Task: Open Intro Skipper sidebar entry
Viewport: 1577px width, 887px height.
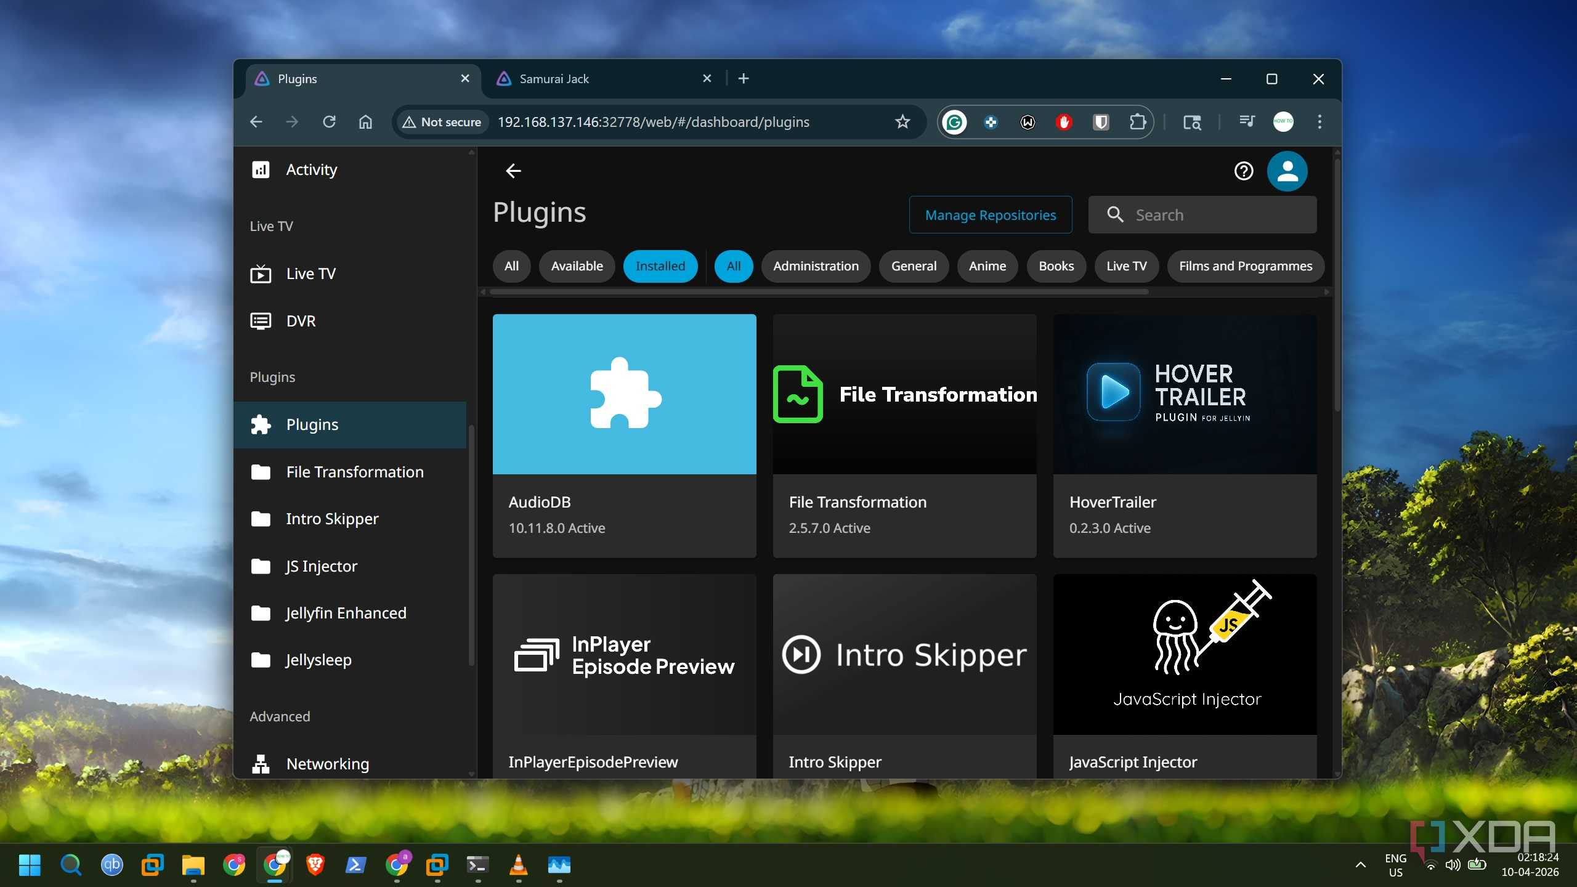Action: pyautogui.click(x=349, y=519)
